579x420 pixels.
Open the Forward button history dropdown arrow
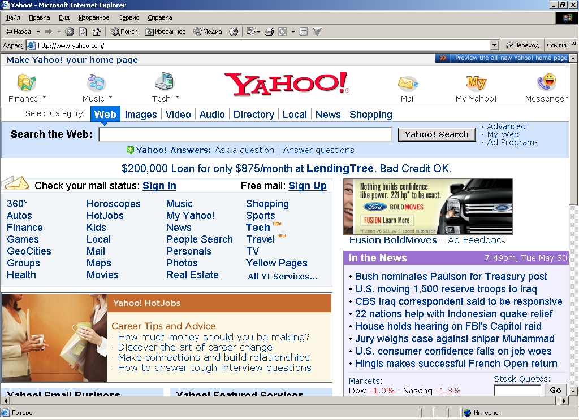pyautogui.click(x=59, y=32)
